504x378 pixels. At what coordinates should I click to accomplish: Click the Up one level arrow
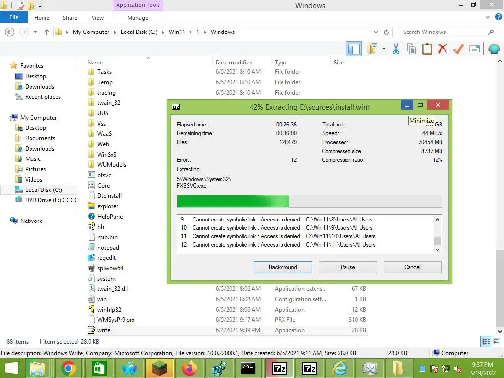click(47, 32)
